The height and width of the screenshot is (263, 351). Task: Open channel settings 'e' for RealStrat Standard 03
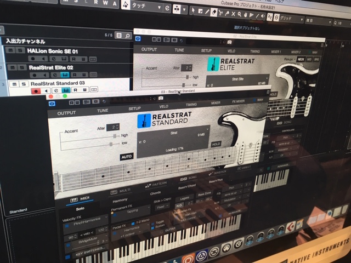click(x=56, y=90)
